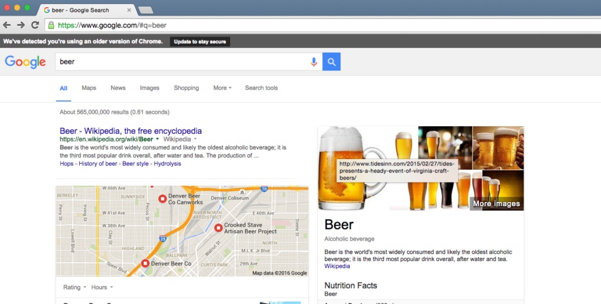Click the microphone voice search icon

tap(313, 62)
